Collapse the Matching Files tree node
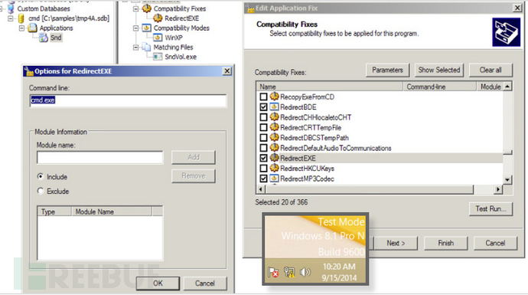This screenshot has width=528, height=295. (x=136, y=48)
